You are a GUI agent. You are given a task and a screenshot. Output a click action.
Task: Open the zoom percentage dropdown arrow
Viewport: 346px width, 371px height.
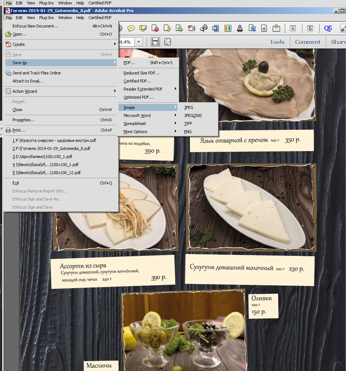click(139, 42)
